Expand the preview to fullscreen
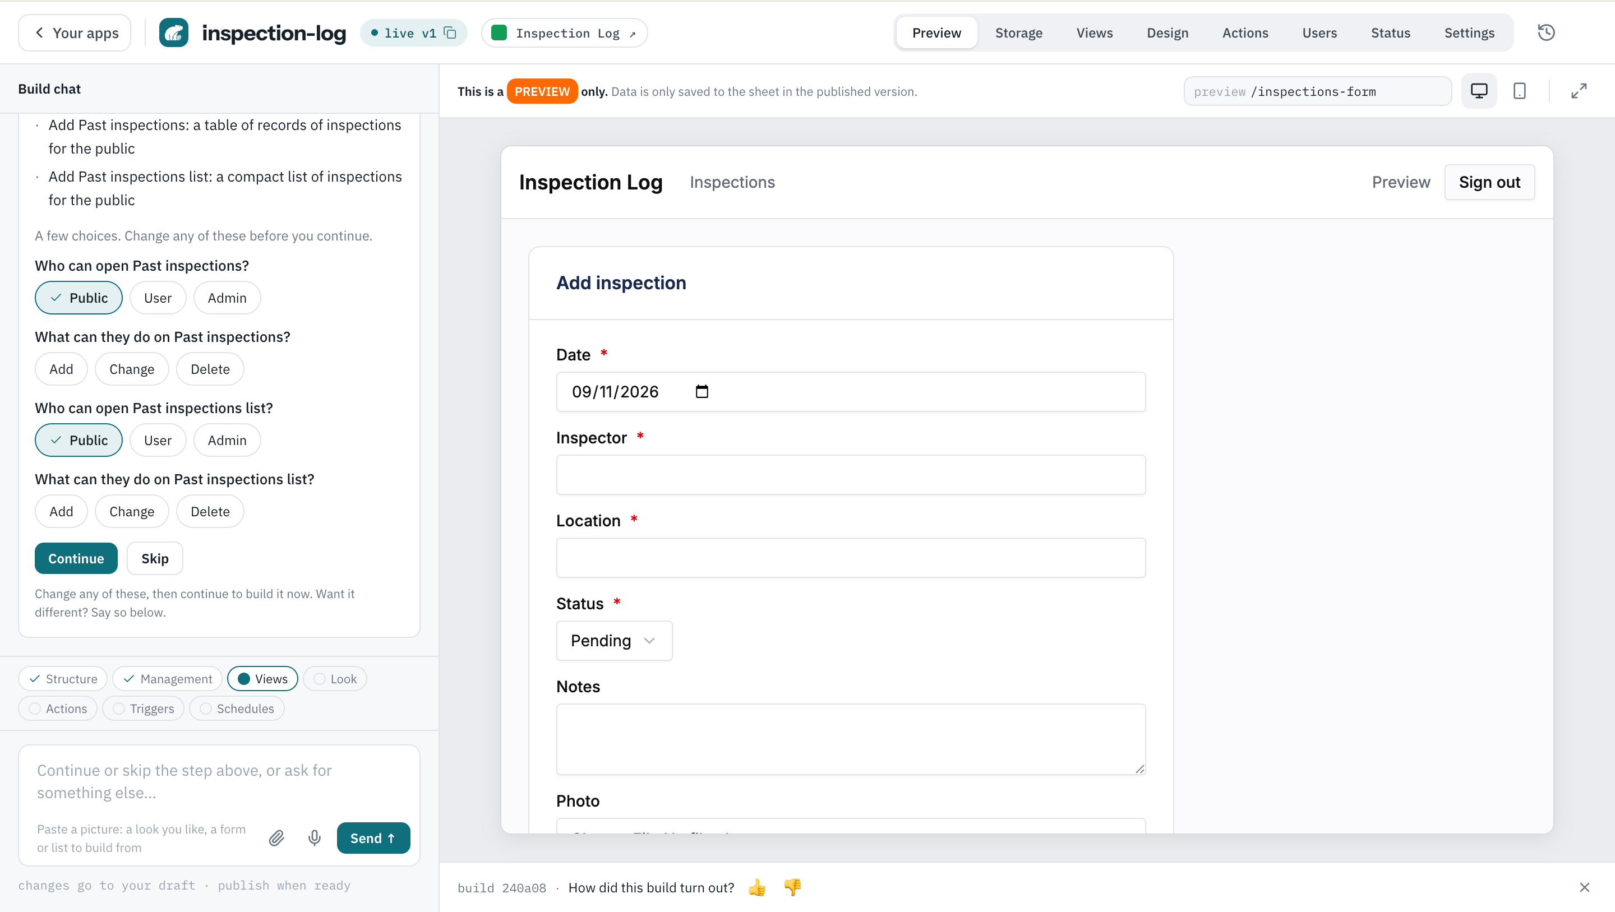The image size is (1615, 912). (1579, 91)
